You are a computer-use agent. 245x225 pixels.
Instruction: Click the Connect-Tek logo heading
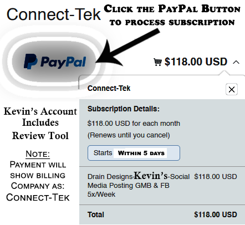pos(54,14)
